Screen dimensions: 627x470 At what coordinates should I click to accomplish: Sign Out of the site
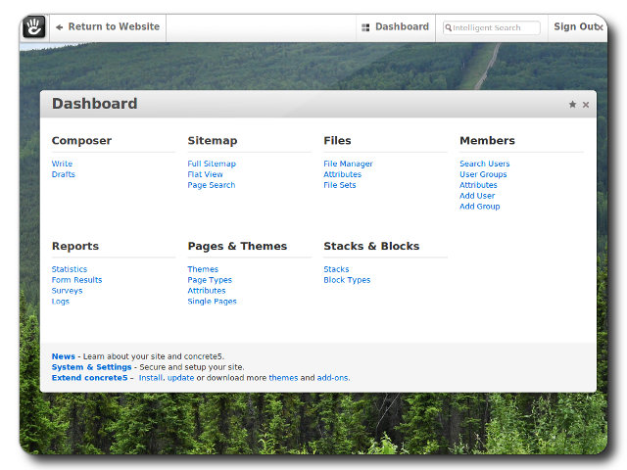click(577, 27)
